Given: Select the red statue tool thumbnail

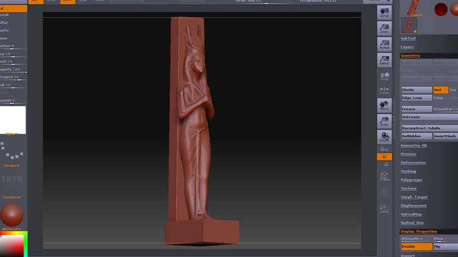Looking at the screenshot, I should [x=412, y=8].
